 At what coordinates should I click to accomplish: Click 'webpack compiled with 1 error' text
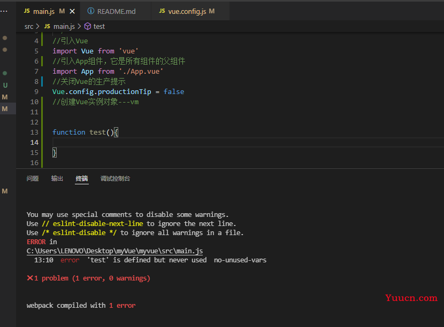pos(81,306)
